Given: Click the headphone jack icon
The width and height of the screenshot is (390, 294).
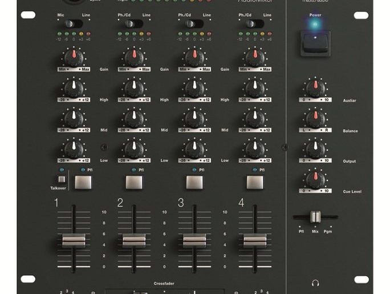Looking at the screenshot, I should 315,283.
